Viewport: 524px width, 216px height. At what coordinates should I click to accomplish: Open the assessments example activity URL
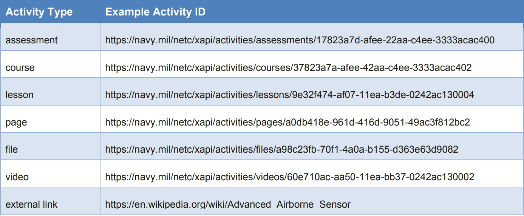(300, 40)
